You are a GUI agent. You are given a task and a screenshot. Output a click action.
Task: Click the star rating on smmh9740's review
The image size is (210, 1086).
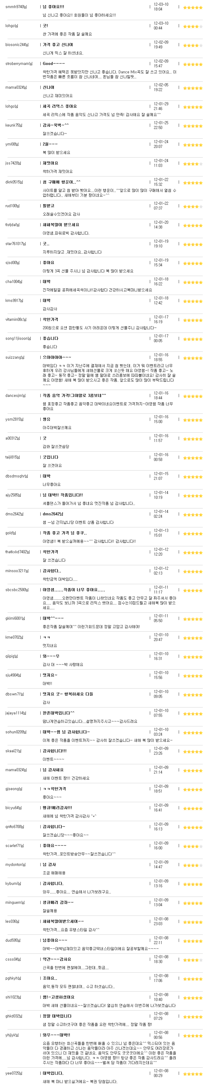click(193, 7)
